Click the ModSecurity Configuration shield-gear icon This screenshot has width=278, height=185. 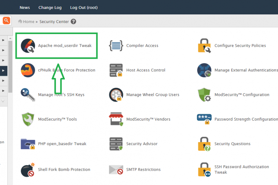tap(204, 95)
